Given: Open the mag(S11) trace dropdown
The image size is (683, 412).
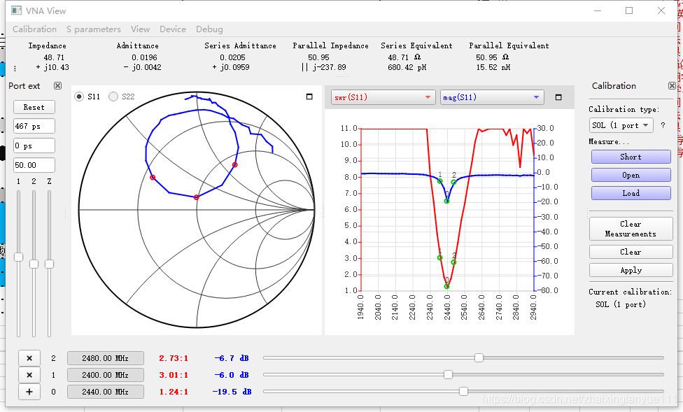Looking at the screenshot, I should (x=492, y=97).
